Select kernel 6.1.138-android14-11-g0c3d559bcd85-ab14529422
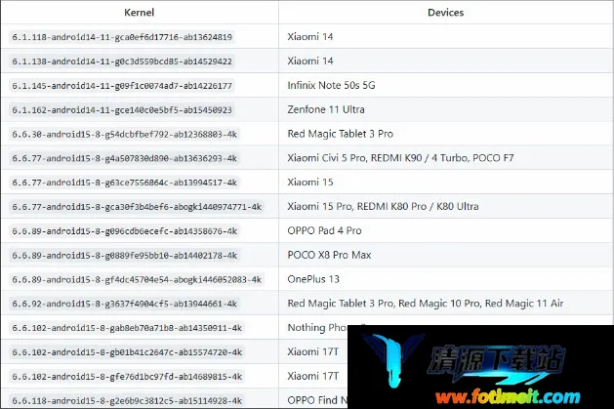Viewport: 614px width, 409px height. 122,61
